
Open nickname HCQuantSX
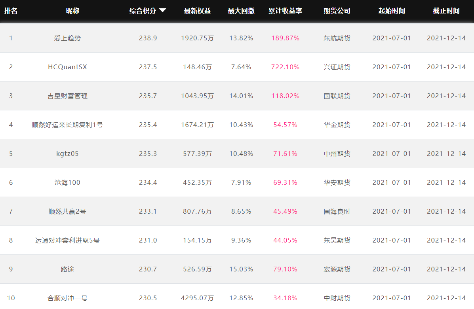point(67,67)
